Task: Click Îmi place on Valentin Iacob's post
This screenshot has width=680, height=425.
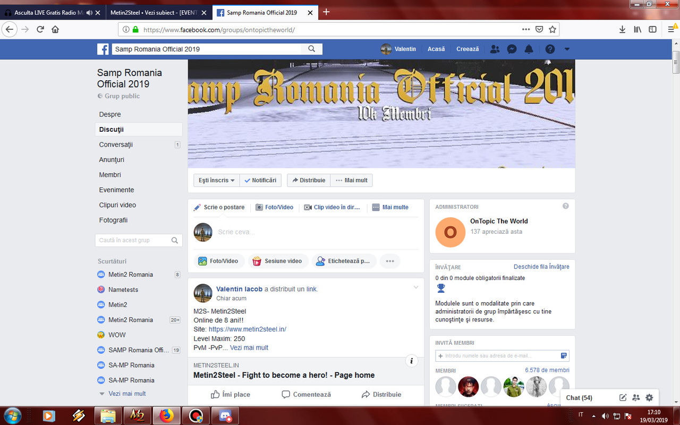Action: pyautogui.click(x=231, y=394)
